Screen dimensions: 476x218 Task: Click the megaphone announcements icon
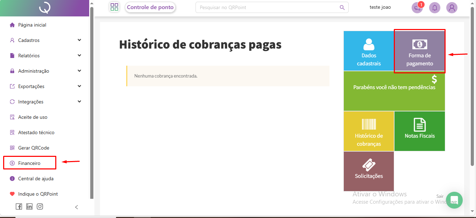pyautogui.click(x=417, y=8)
